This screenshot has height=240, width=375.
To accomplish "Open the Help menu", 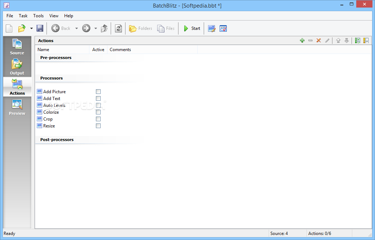I will tap(69, 16).
